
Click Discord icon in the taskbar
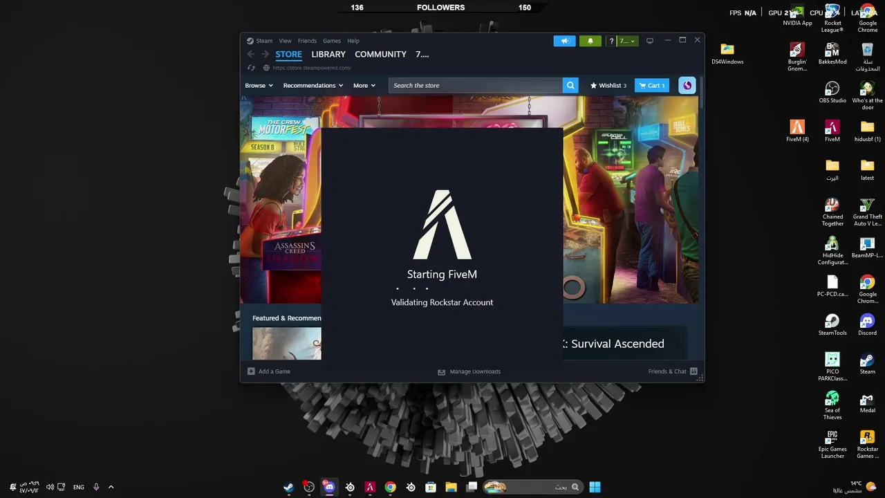pyautogui.click(x=330, y=487)
